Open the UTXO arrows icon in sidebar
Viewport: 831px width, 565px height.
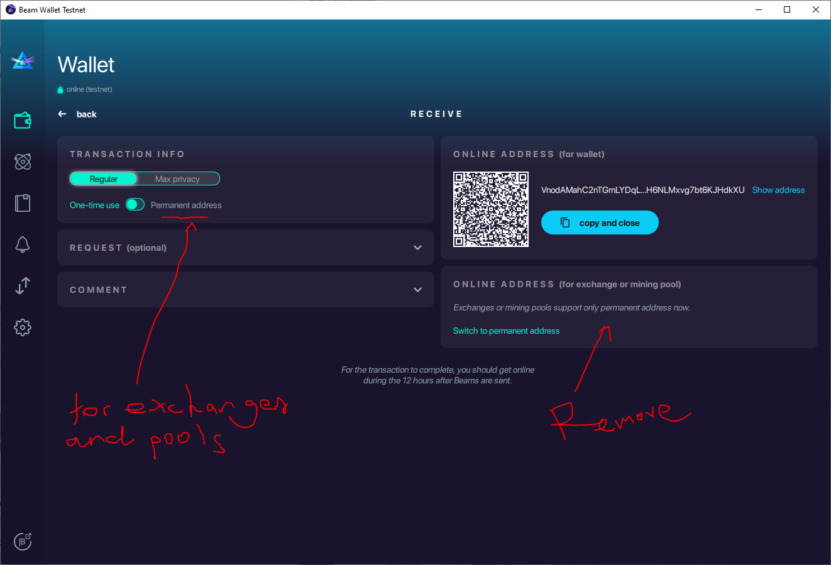23,286
